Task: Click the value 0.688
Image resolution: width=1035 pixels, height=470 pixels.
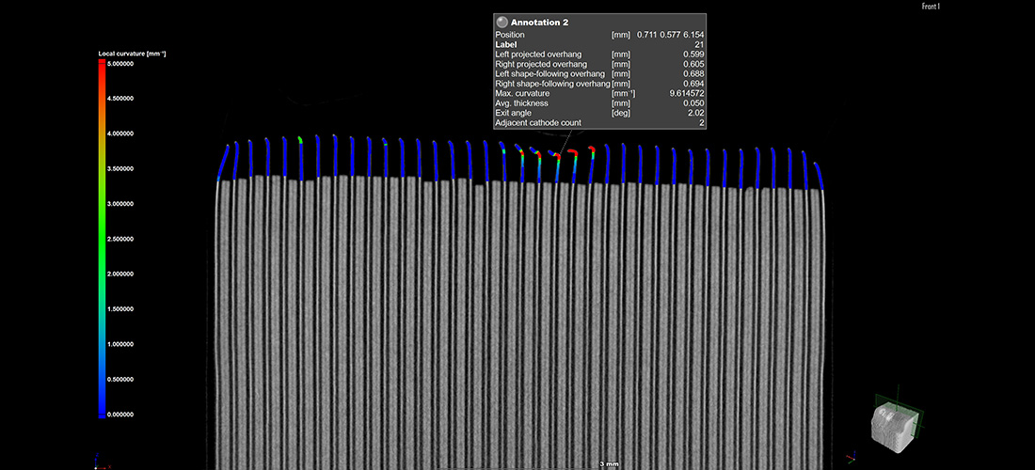Action: click(x=695, y=74)
